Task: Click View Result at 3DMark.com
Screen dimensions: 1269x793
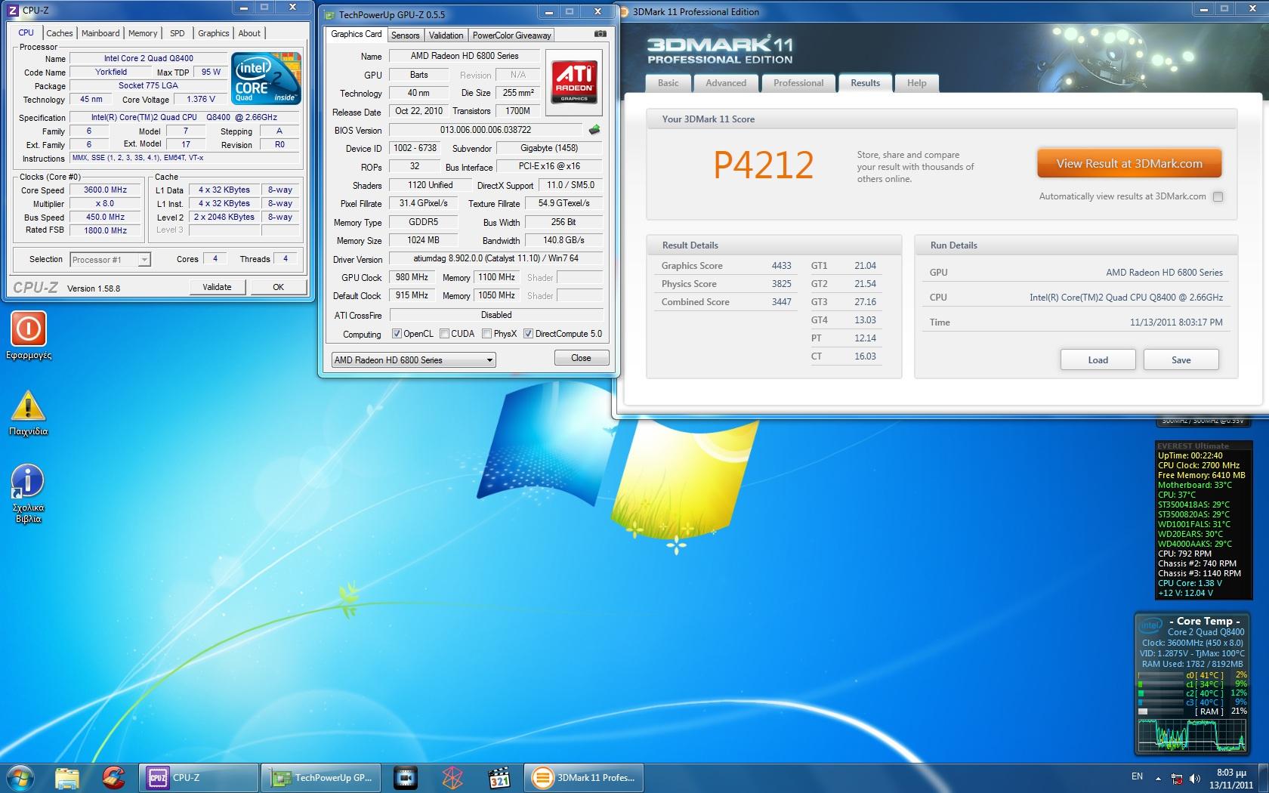Action: point(1129,164)
